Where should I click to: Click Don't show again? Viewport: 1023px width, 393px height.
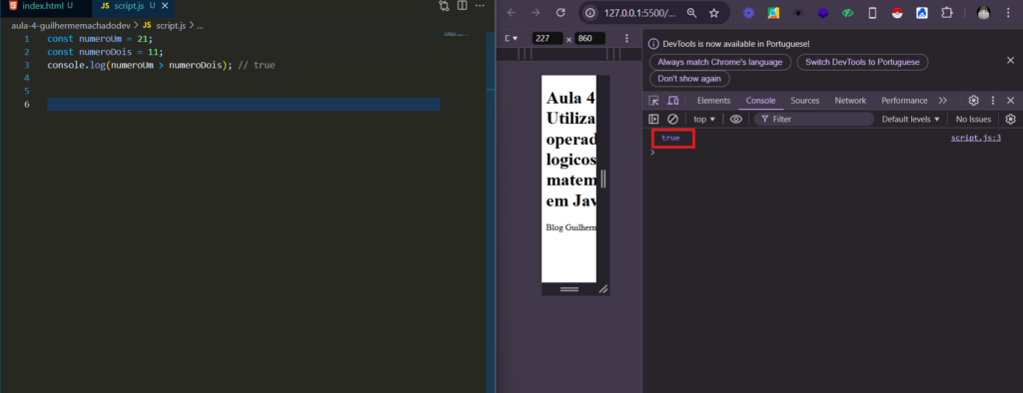689,78
